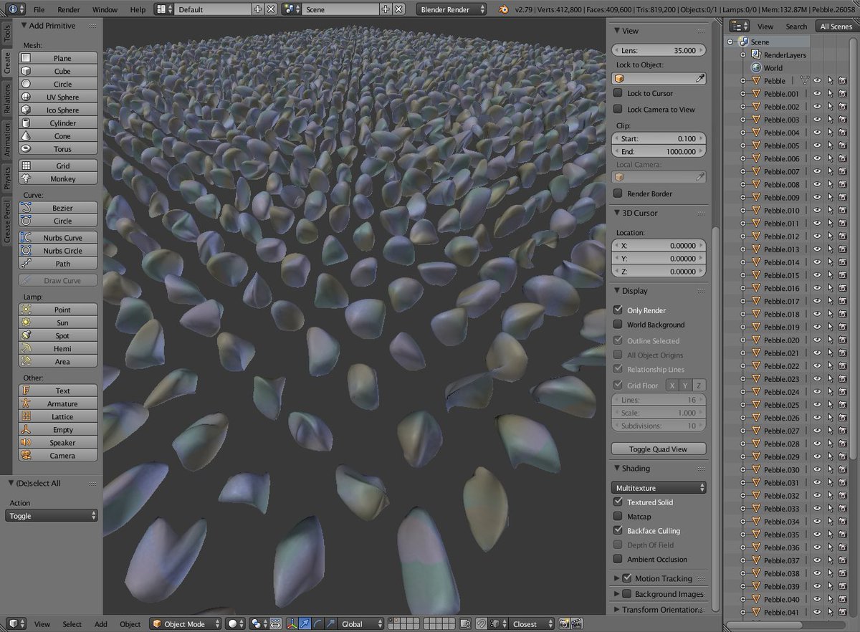Viewport: 860px width, 632px height.
Task: Click the eyedropper for Lock to Object
Action: [700, 79]
